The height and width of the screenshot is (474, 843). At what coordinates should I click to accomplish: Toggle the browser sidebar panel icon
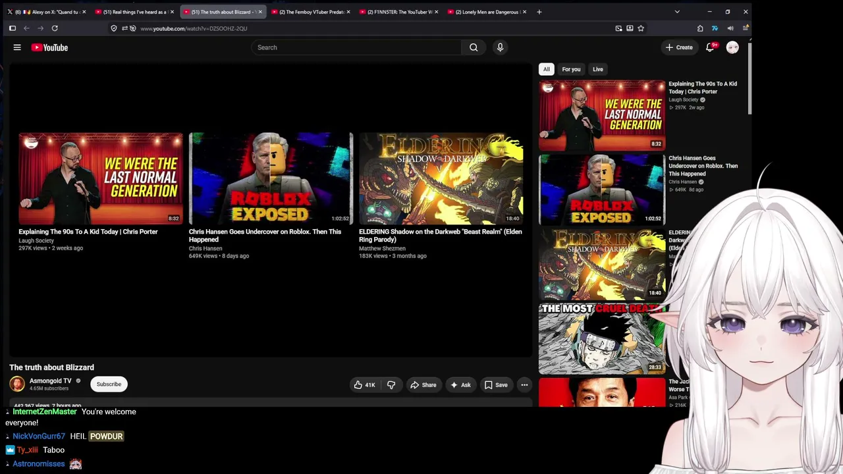tap(12, 28)
